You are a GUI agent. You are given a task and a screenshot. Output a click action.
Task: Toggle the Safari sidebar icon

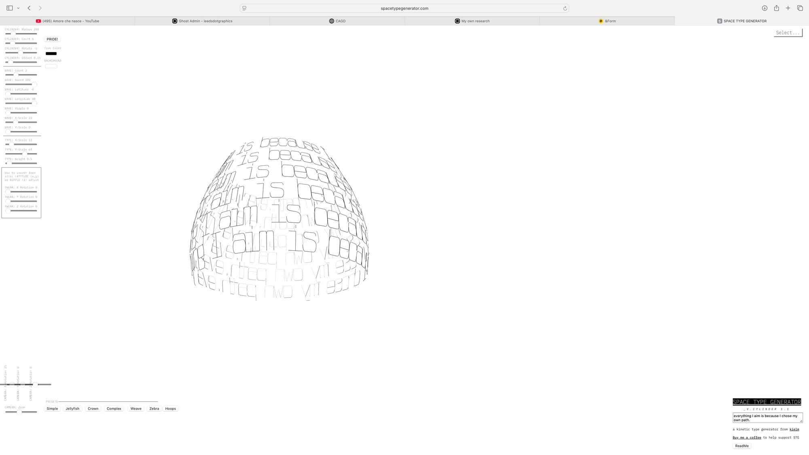[10, 8]
